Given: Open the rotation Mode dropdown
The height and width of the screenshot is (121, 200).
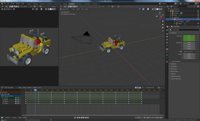Looking at the screenshot, I should click(189, 52).
